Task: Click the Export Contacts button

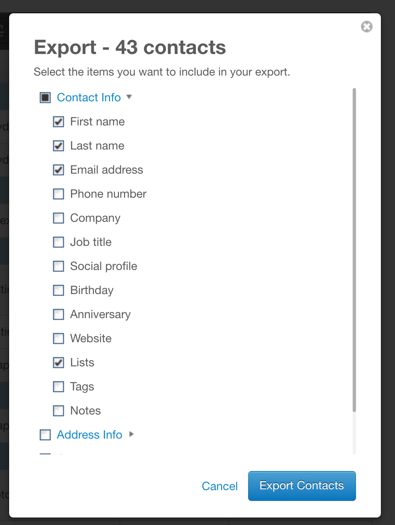Action: [302, 486]
